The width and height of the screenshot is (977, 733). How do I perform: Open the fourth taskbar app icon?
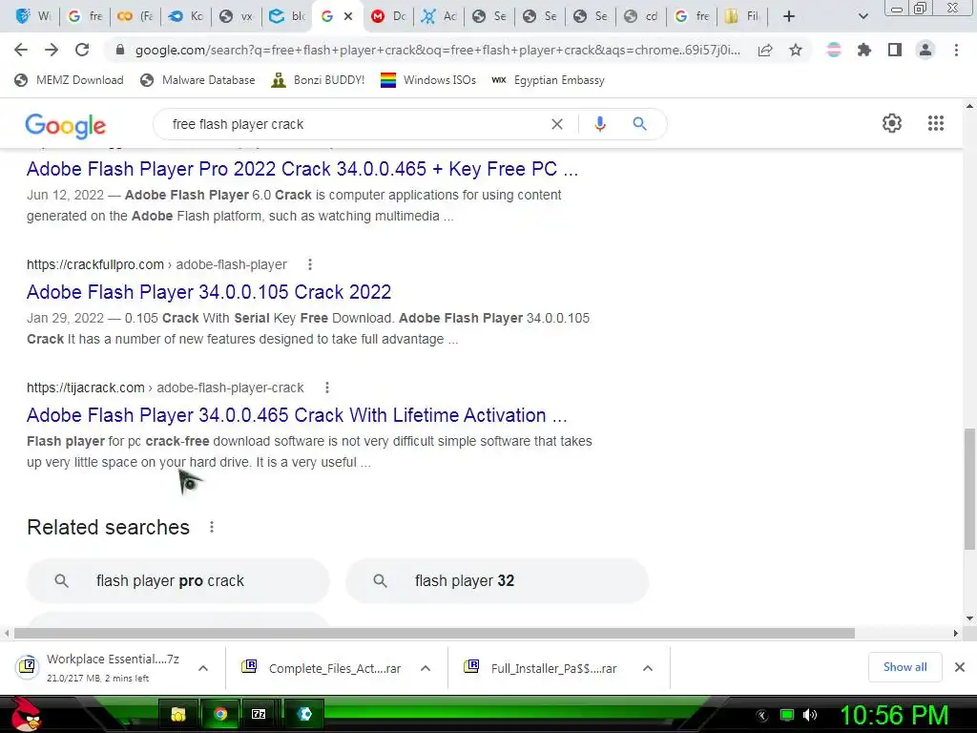tap(304, 714)
